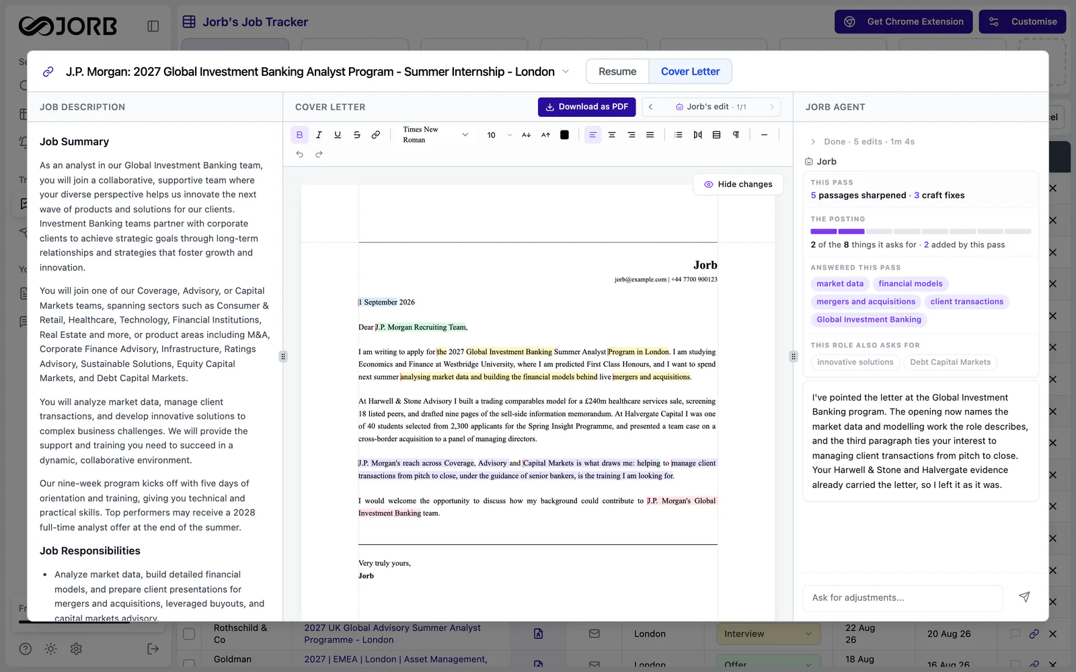The width and height of the screenshot is (1076, 672).
Task: Redo the last edit
Action: coord(319,155)
